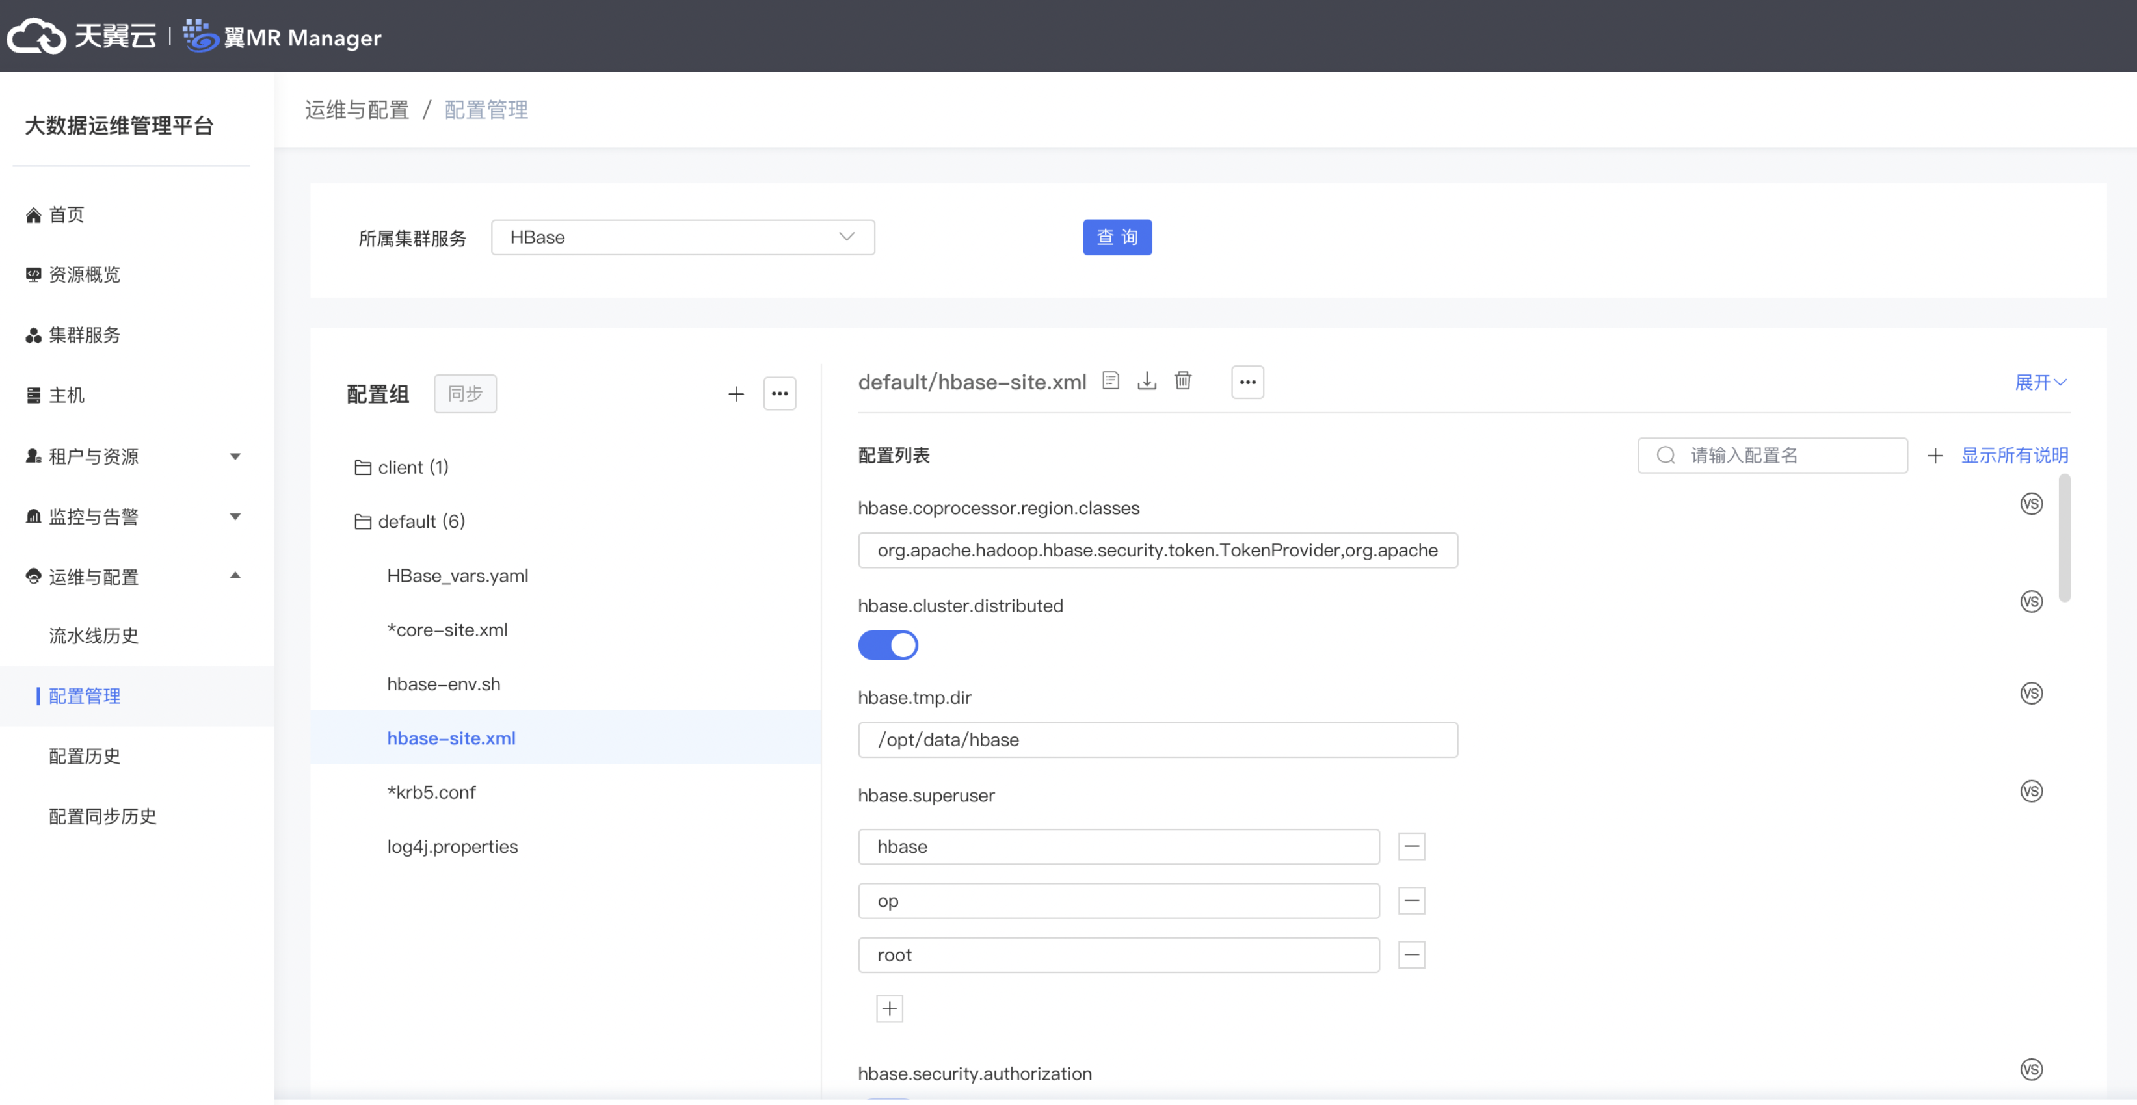The image size is (2137, 1105).
Task: Compare versions for hbase.security.authorization
Action: (2031, 1069)
